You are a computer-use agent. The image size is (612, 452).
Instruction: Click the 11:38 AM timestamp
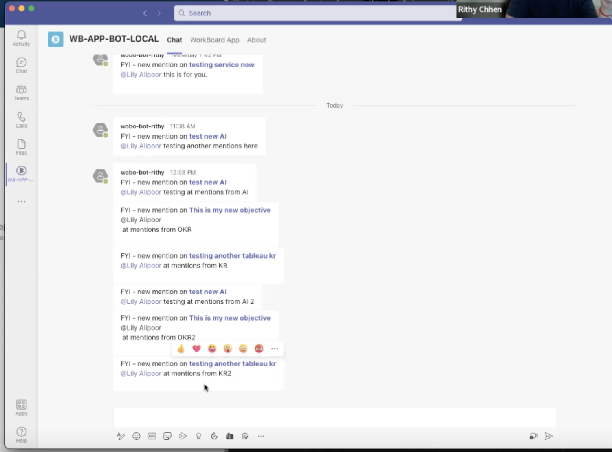click(183, 126)
